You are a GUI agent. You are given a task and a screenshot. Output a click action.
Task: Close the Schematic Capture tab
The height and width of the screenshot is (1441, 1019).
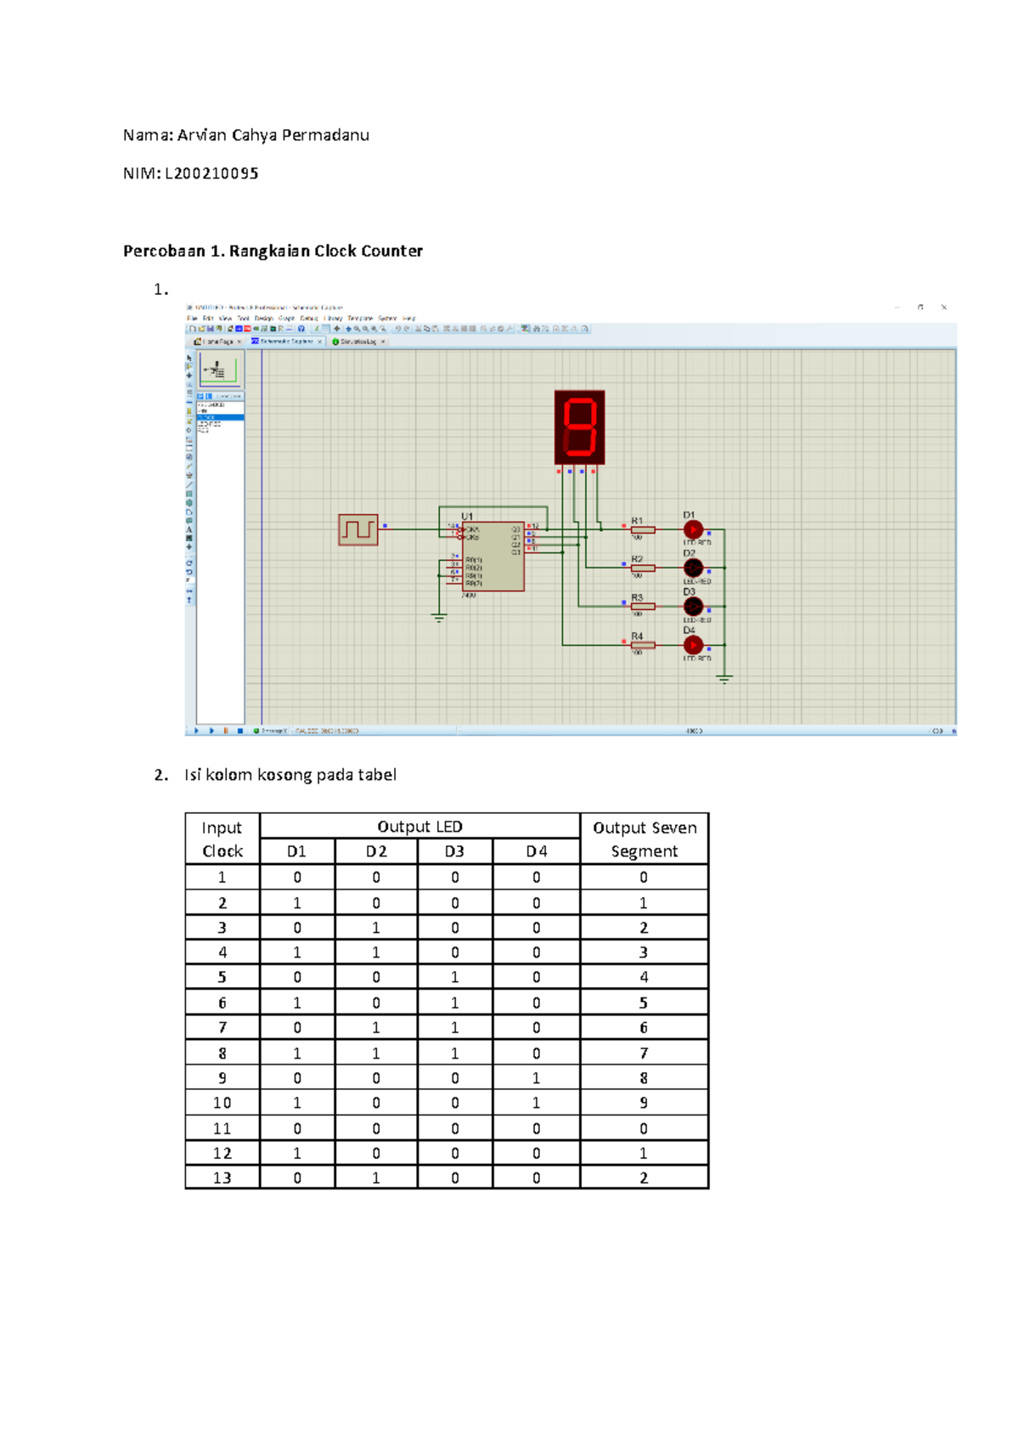320,342
